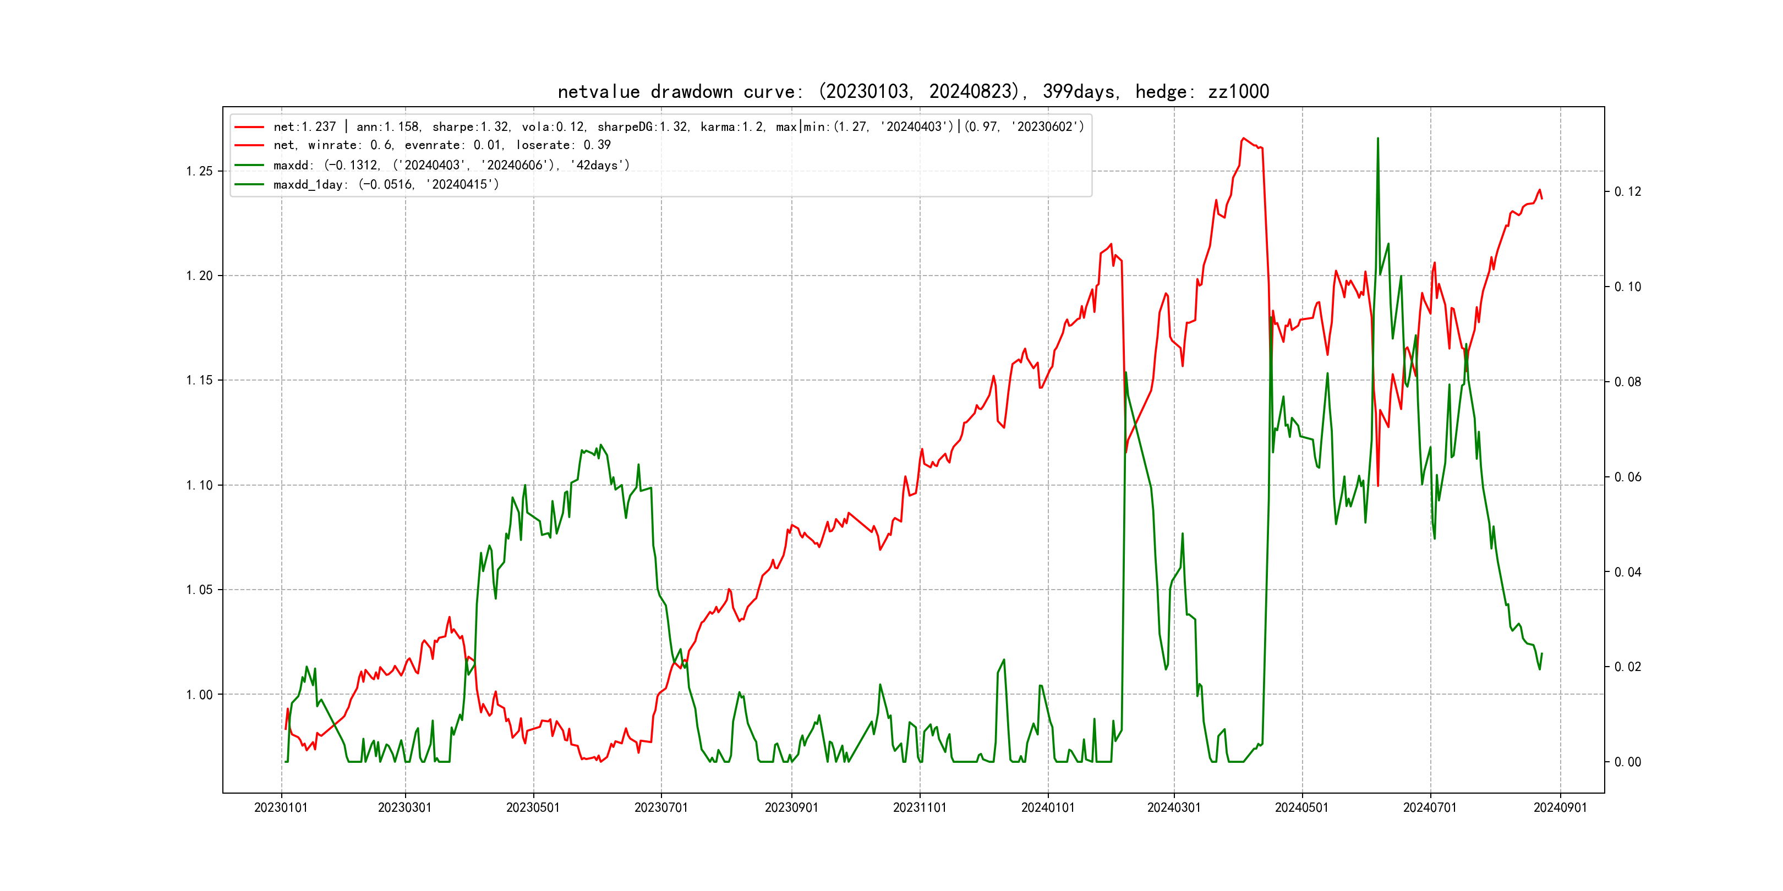The width and height of the screenshot is (1783, 891).
Task: Click the 0.00 right y-axis tick label
Action: click(1627, 762)
